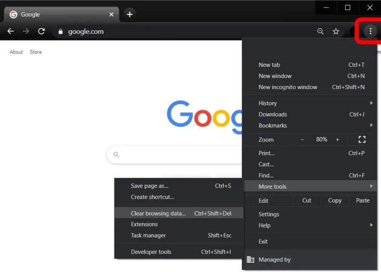This screenshot has width=381, height=280.
Task: Open the three-dot Chrome menu button
Action: click(370, 31)
